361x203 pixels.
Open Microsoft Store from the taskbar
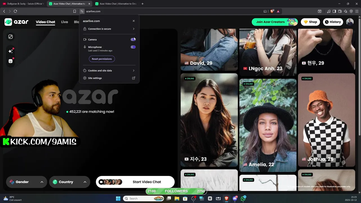point(185,198)
